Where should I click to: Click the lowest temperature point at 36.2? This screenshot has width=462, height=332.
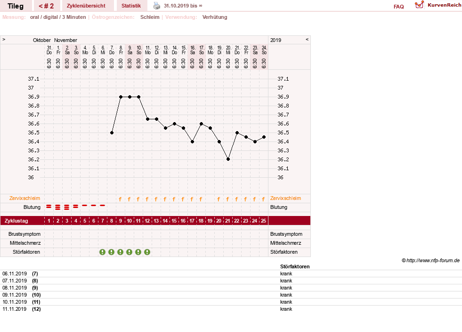coord(228,159)
